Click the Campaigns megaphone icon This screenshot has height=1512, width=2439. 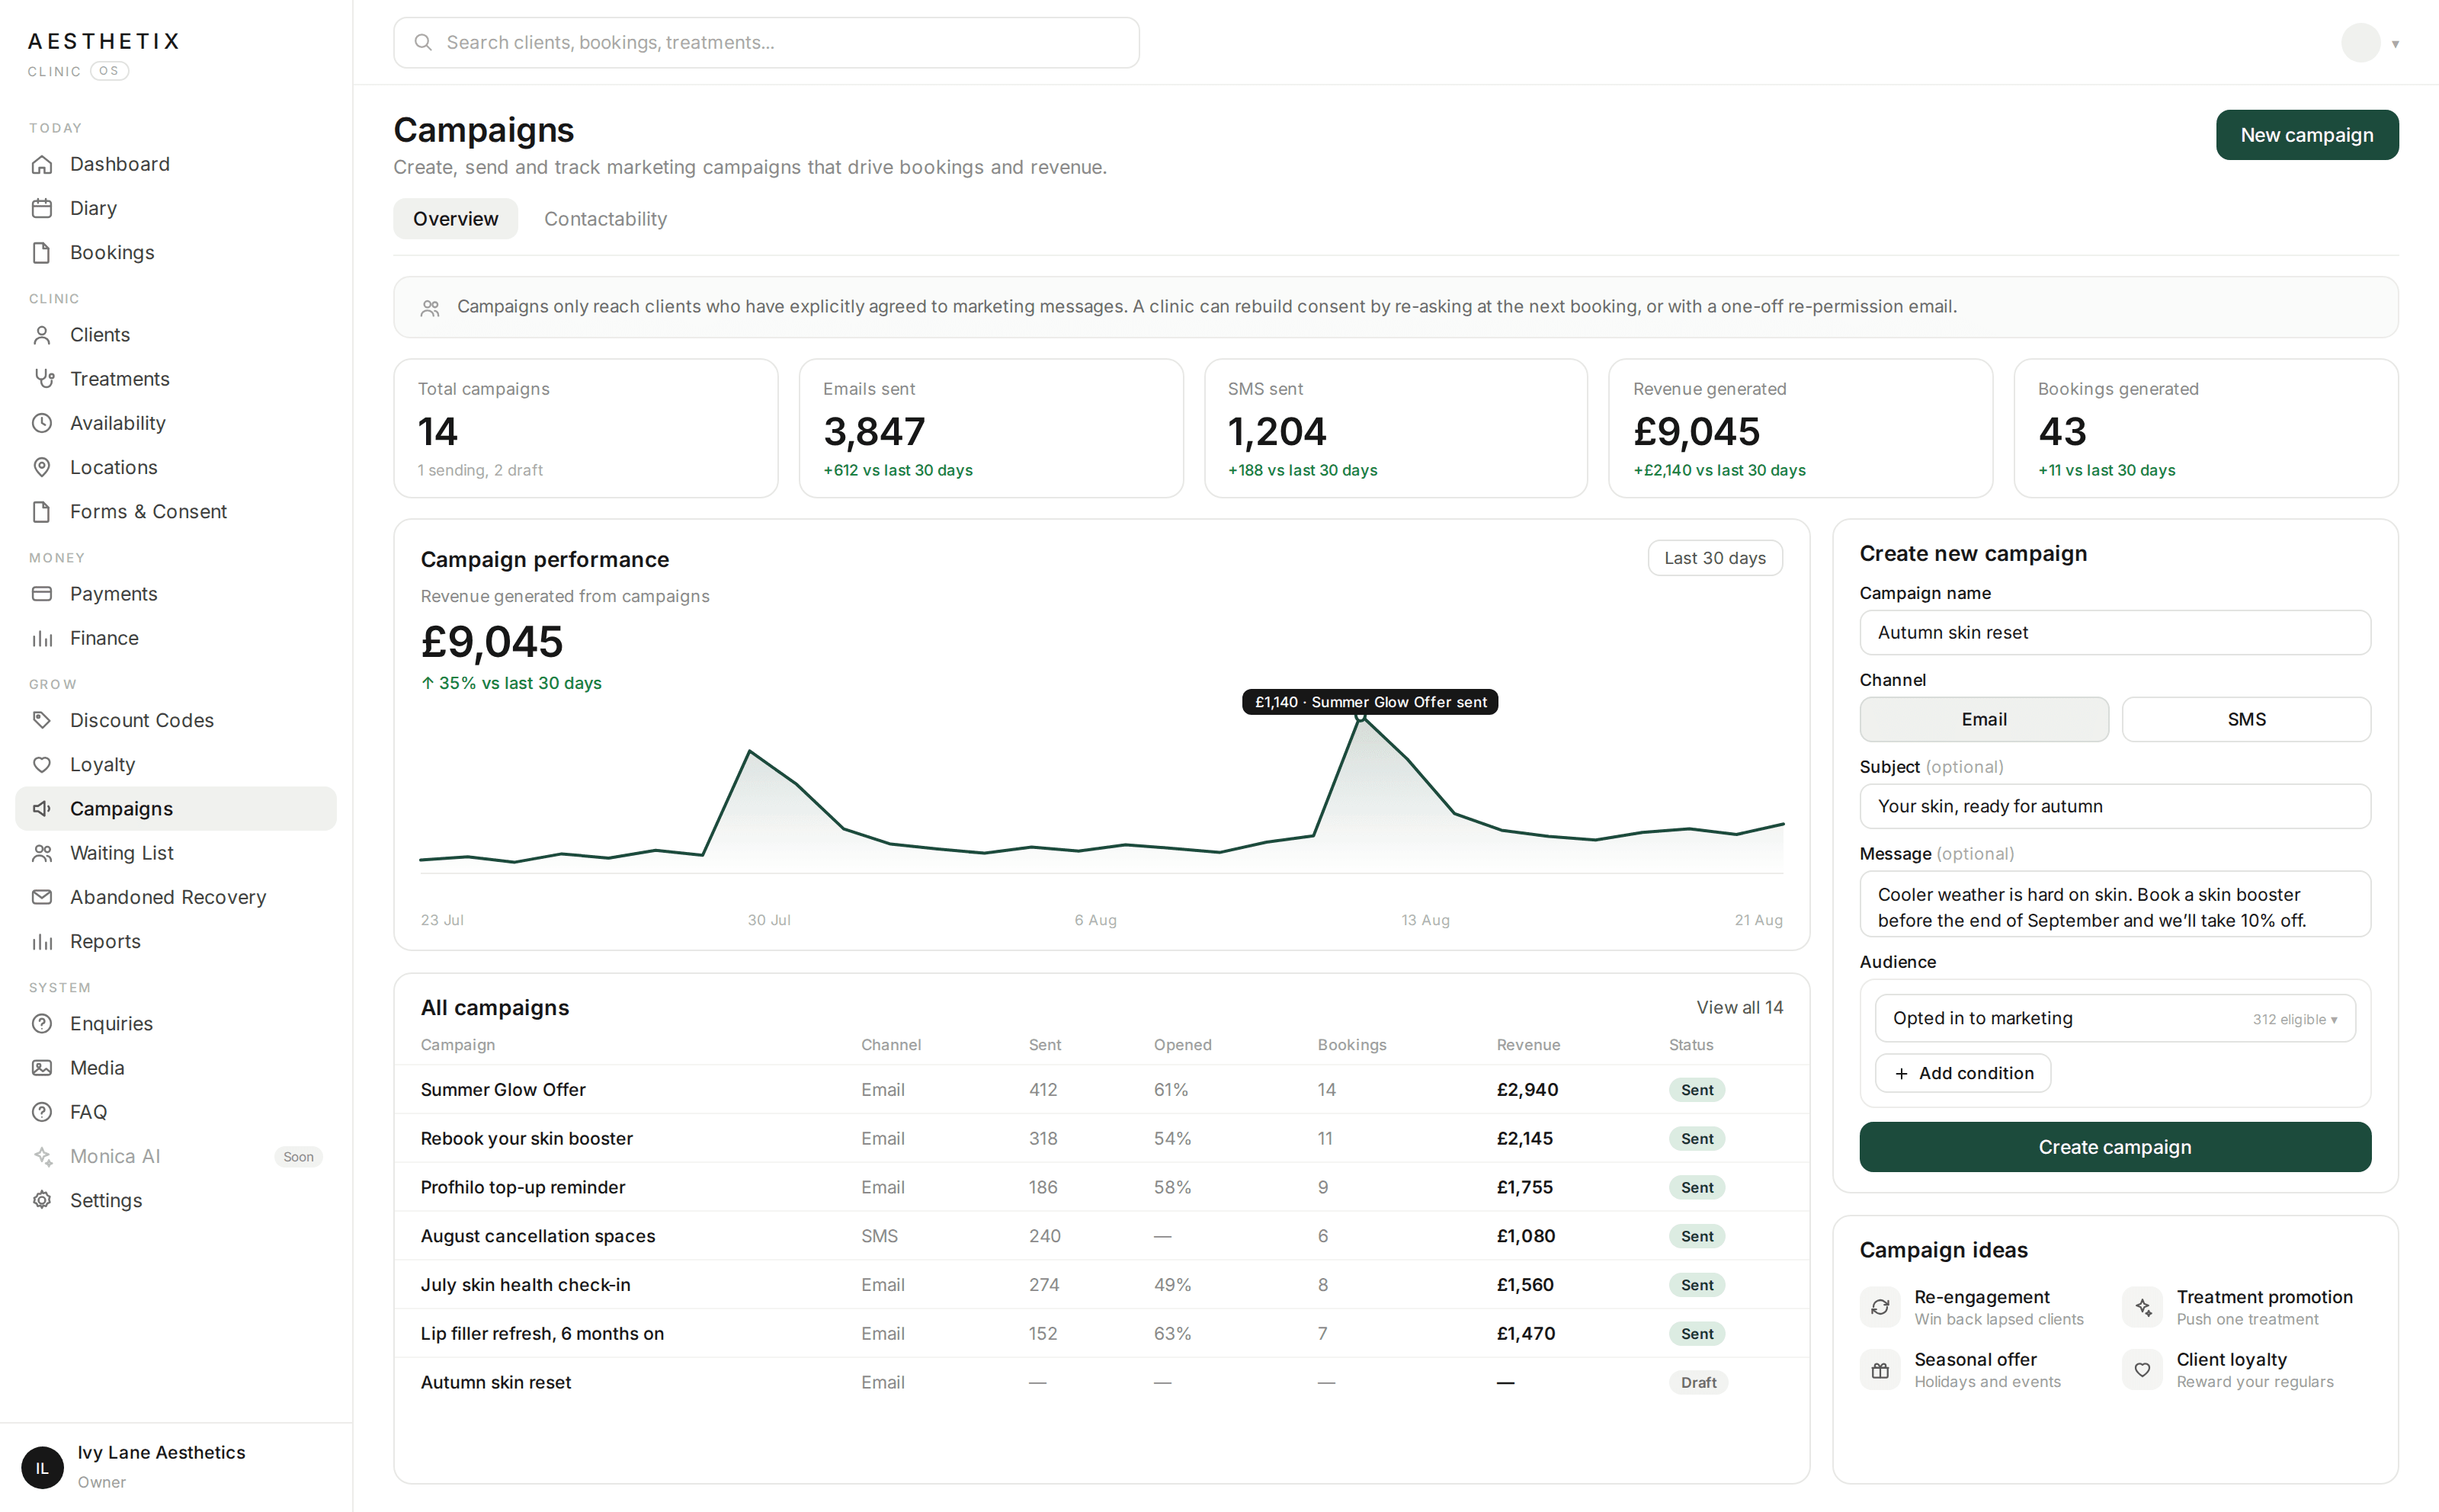pyautogui.click(x=42, y=809)
